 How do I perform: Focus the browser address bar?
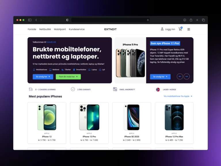[x=110, y=20]
